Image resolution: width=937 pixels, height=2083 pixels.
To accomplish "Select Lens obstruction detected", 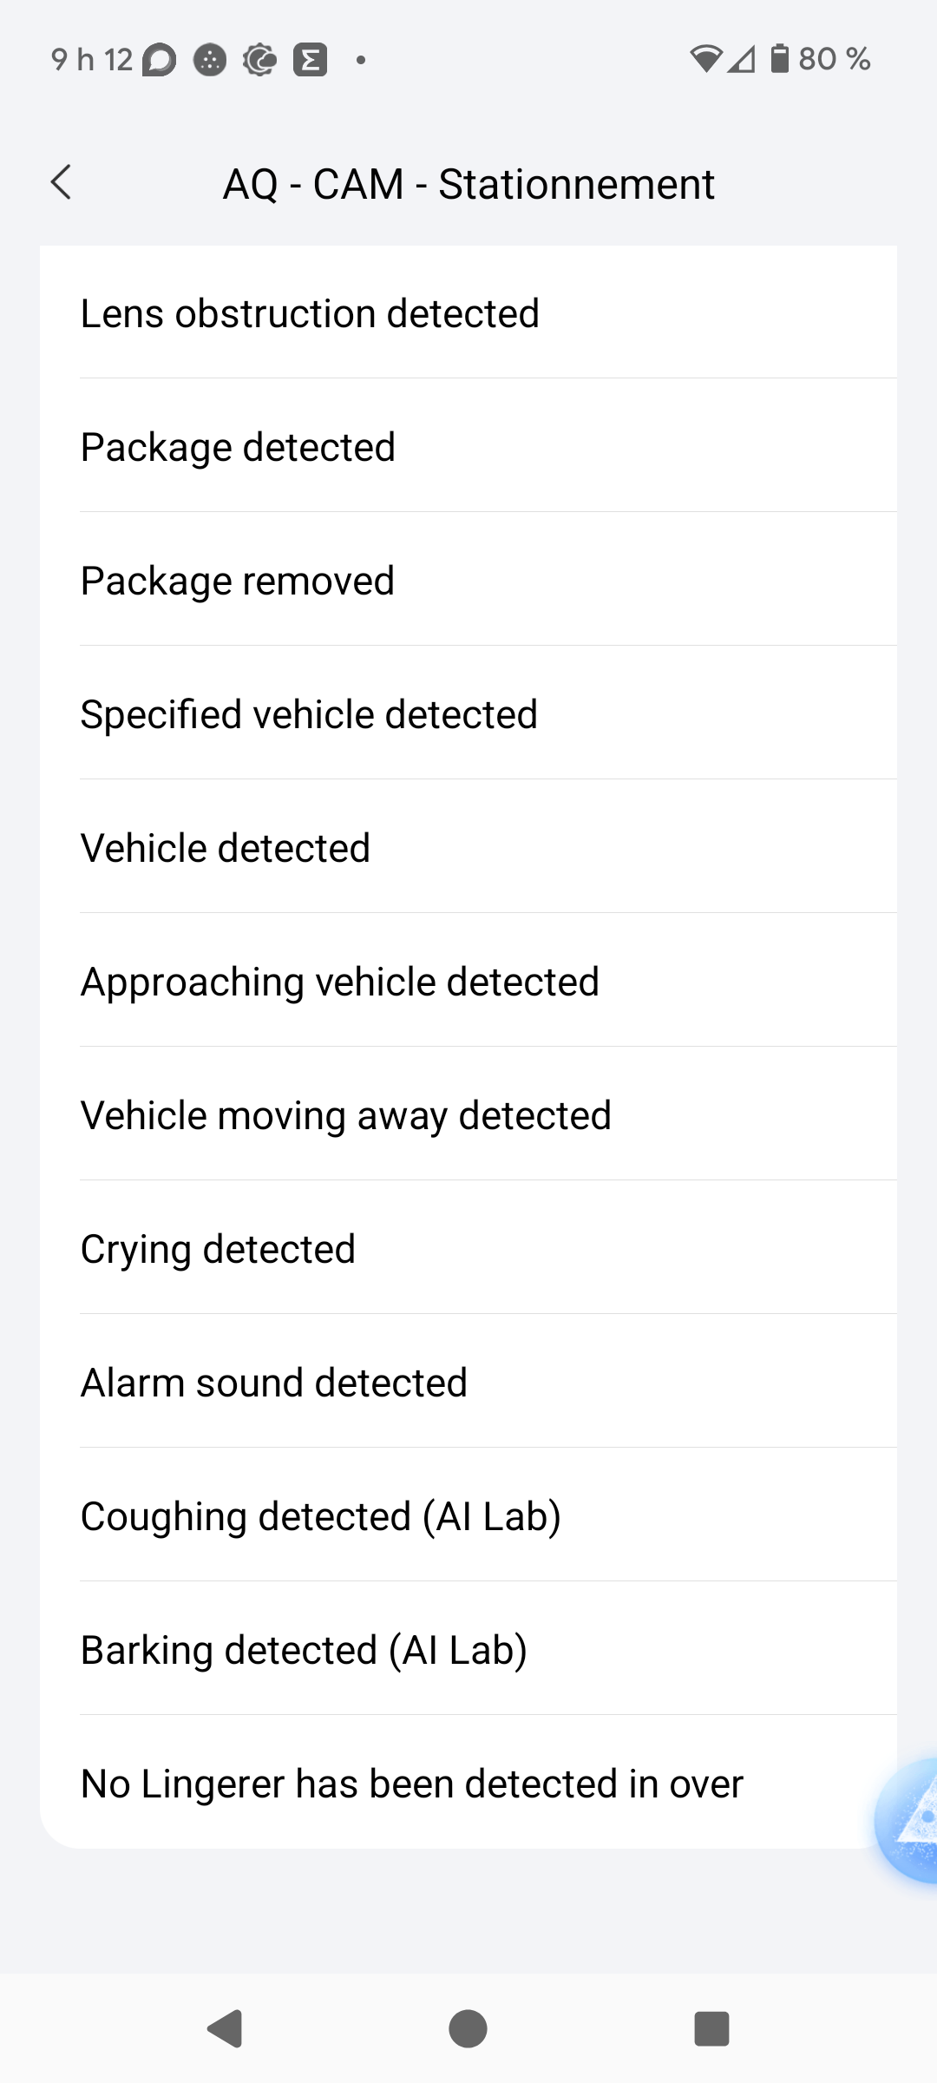I will (x=468, y=313).
